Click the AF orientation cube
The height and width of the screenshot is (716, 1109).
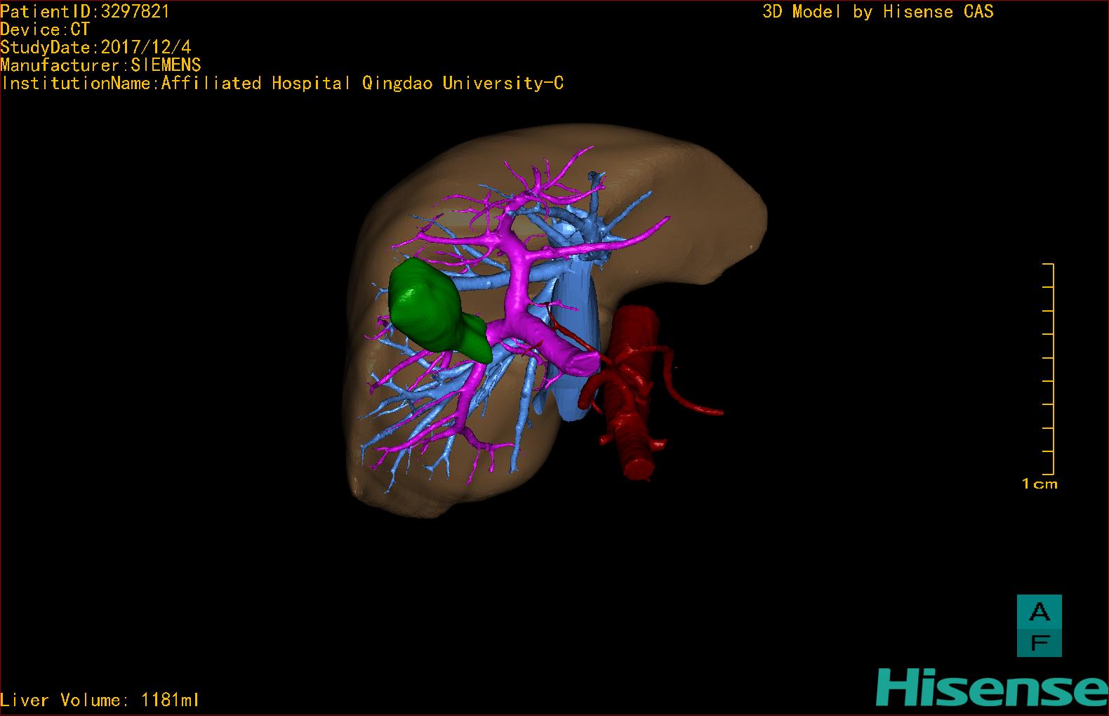pyautogui.click(x=1039, y=625)
